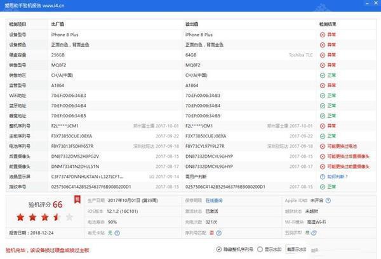
Task: Click the help icon beside 序列号匹配
Action: coord(218,233)
